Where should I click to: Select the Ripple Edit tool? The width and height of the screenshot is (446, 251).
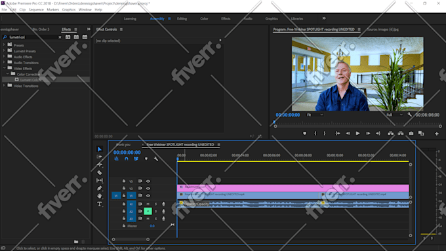[x=99, y=164]
